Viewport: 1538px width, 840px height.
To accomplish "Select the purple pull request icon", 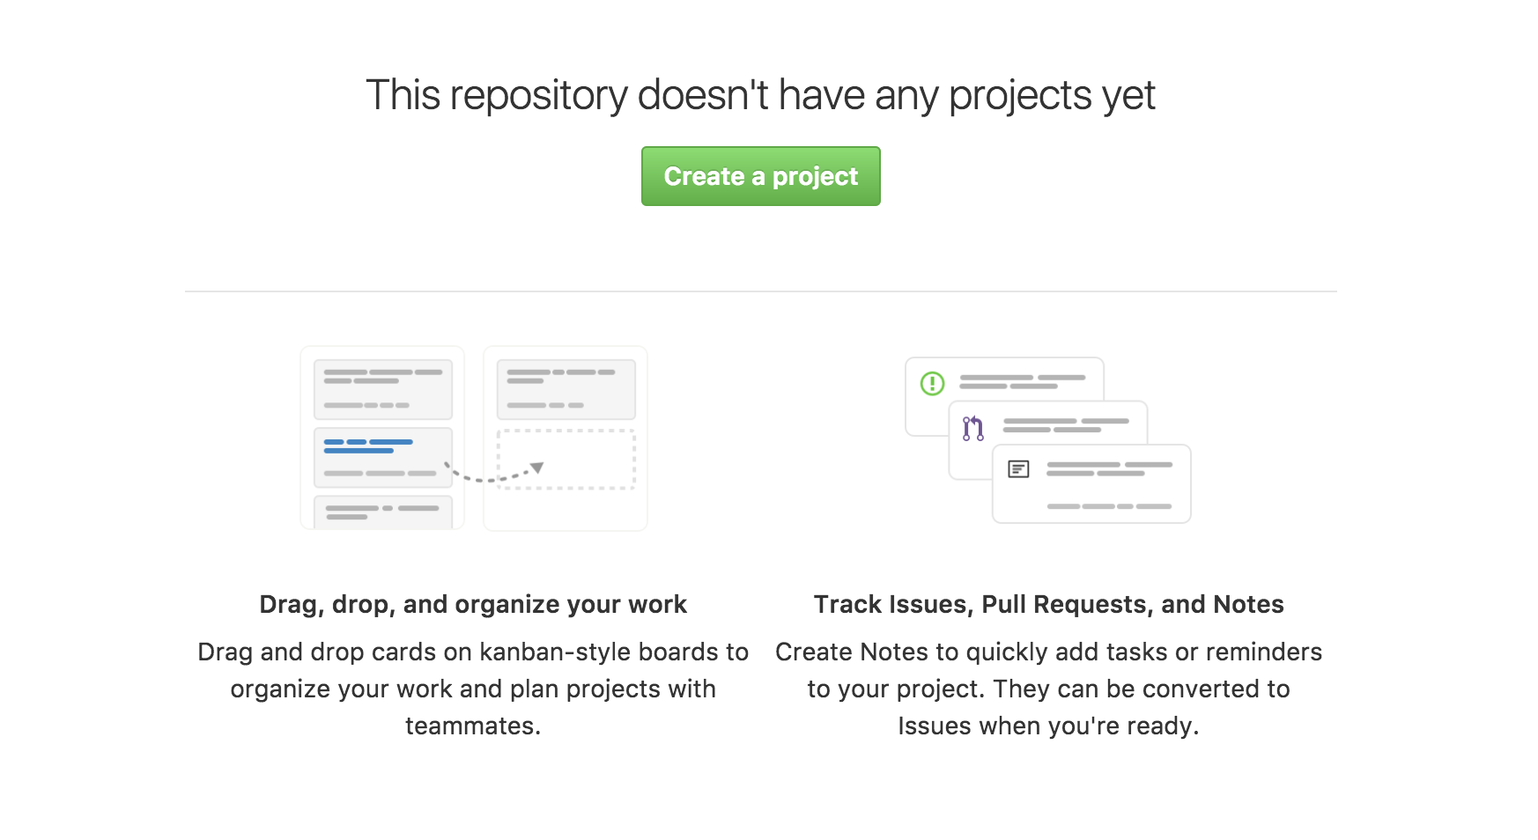I will coord(972,430).
